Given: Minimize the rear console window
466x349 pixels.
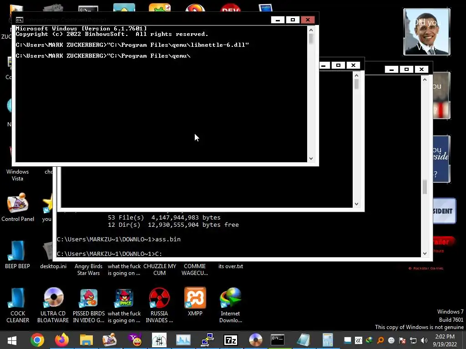Looking at the screenshot, I should coord(391,70).
